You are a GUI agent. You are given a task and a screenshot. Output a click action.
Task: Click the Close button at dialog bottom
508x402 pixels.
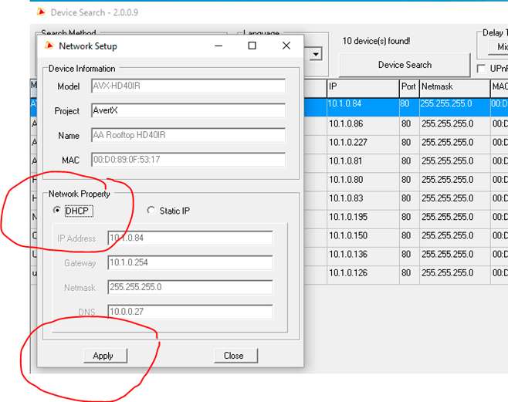233,356
